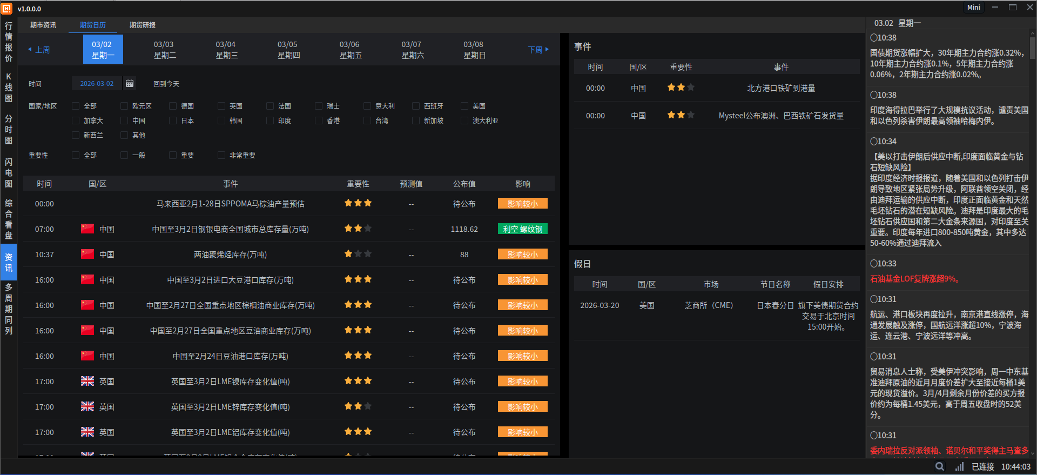Check the 重要 importance checkbox
This screenshot has height=475, width=1037.
[173, 155]
